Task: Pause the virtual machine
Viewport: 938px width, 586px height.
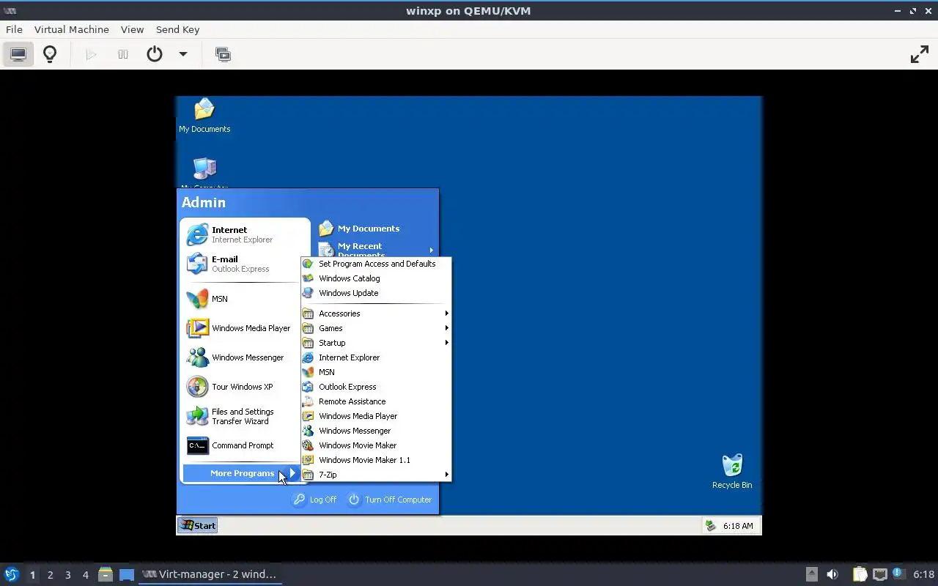Action: [123, 54]
